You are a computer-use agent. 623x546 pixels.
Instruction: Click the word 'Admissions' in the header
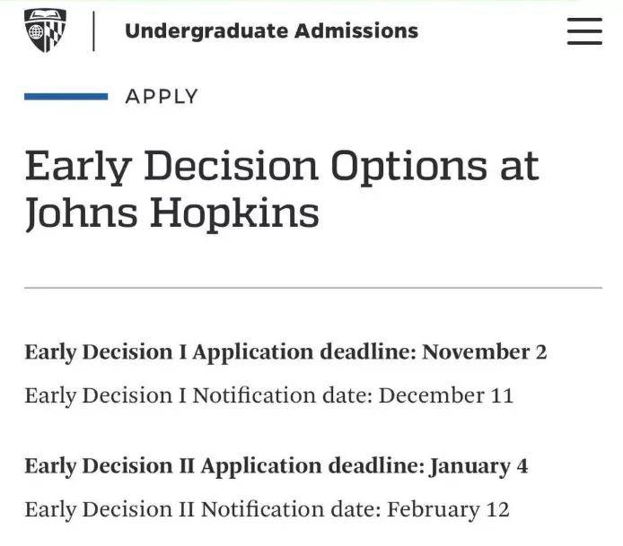pos(356,31)
